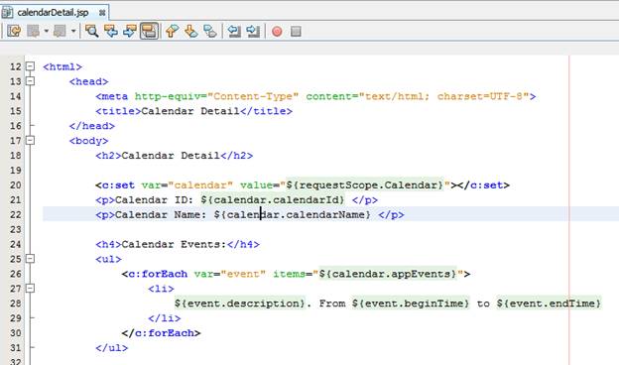Screen dimensions: 619x365
Task: Click the JSP file icon on the tab
Action: coord(7,13)
